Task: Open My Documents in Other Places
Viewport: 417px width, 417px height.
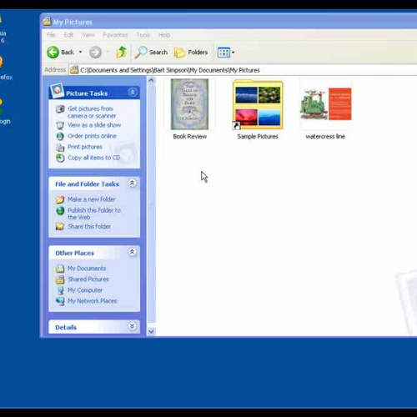Action: [87, 269]
